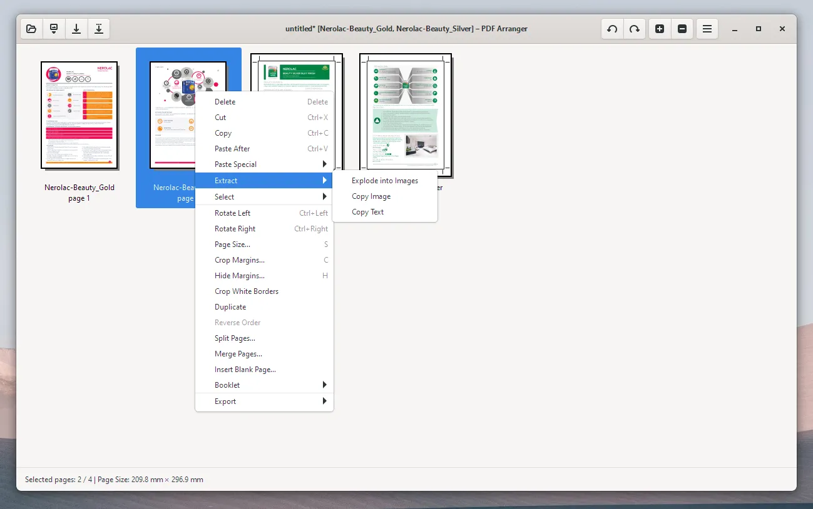The image size is (813, 509).
Task: Select the Nerolac-Beauty_Gold page 1 thumbnail
Action: [79, 114]
